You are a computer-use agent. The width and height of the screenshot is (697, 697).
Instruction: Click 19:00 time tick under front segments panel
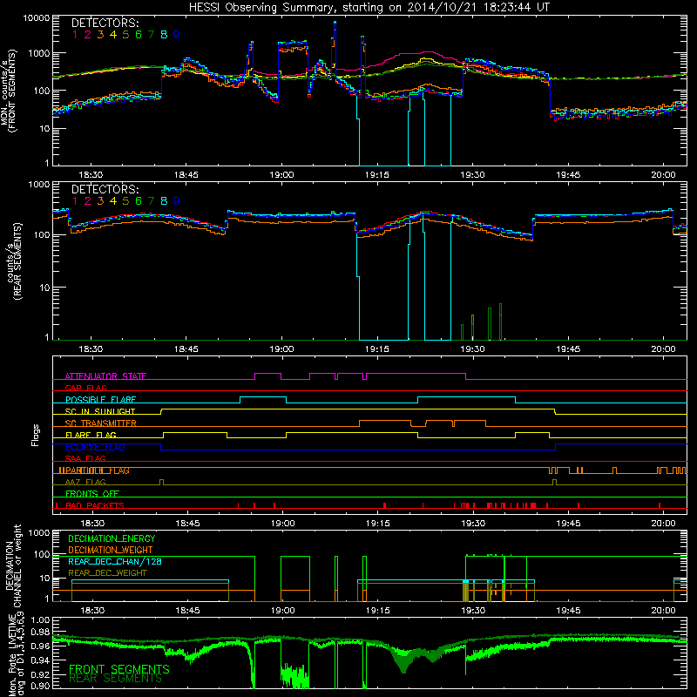click(x=281, y=175)
